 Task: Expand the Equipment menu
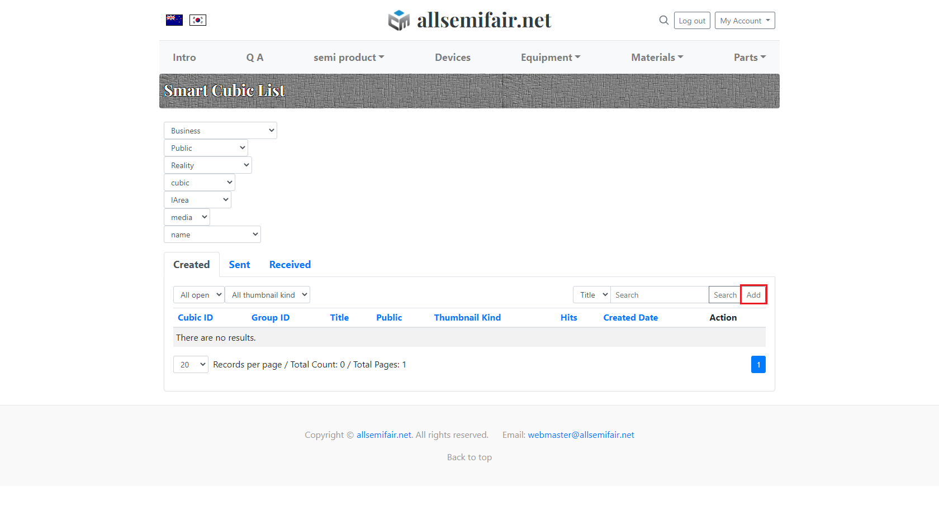551,58
